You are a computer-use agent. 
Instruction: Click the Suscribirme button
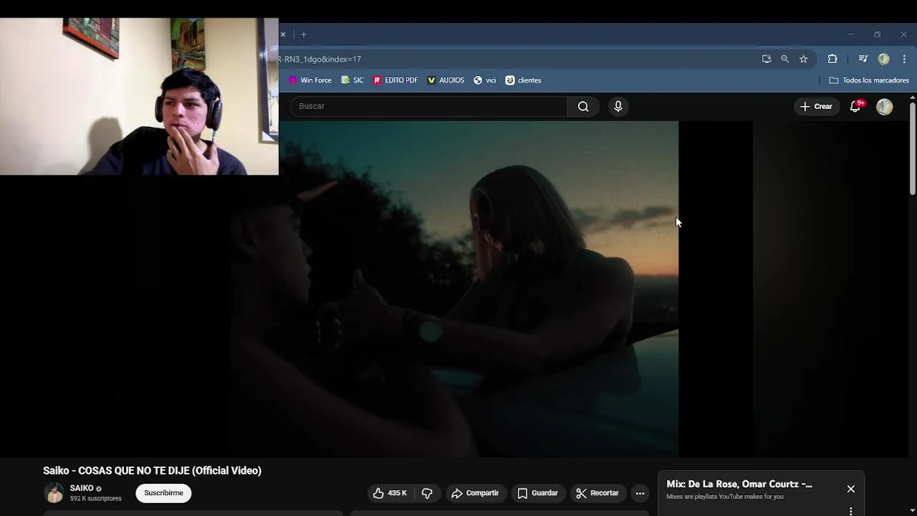click(163, 493)
